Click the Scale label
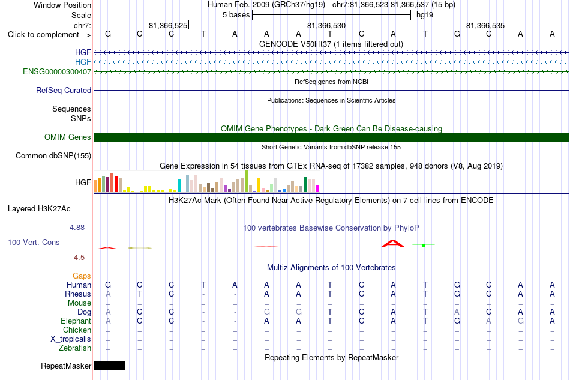570x380 pixels. tap(81, 15)
